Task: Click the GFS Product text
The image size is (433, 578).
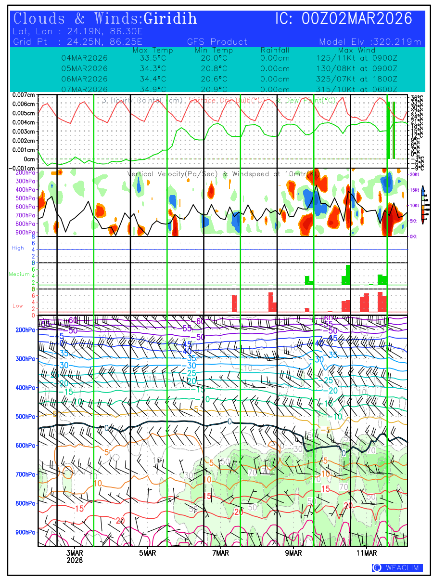Action: click(x=217, y=42)
